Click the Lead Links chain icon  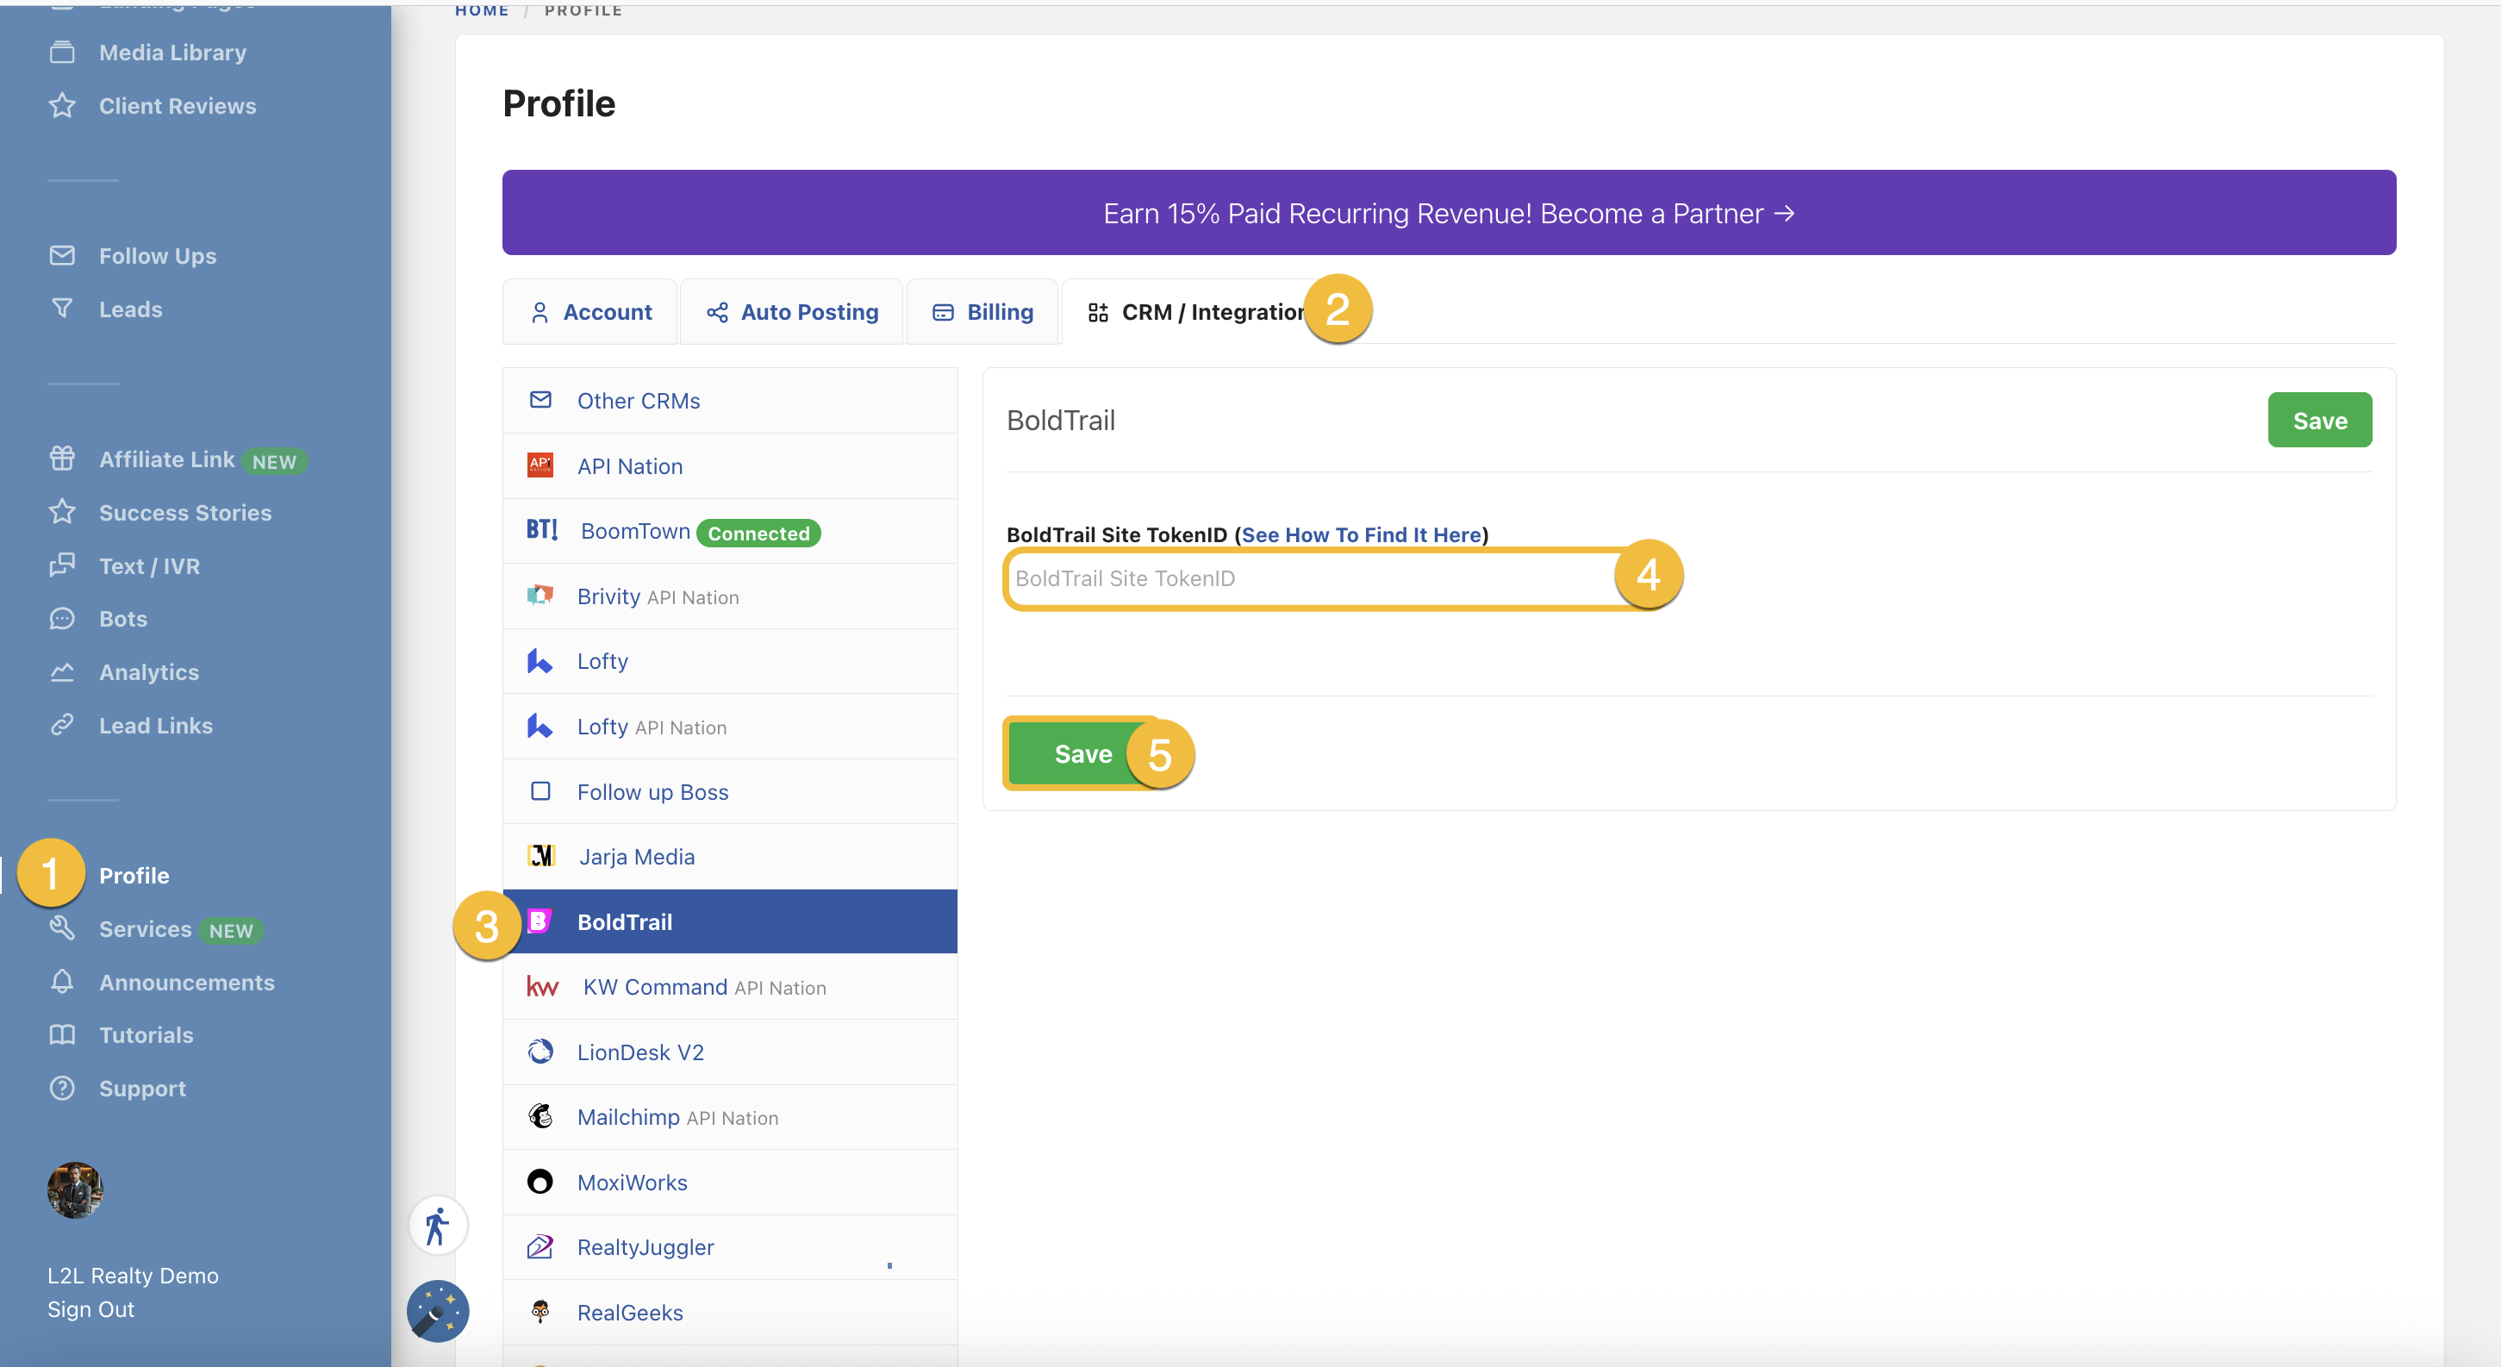(x=62, y=725)
